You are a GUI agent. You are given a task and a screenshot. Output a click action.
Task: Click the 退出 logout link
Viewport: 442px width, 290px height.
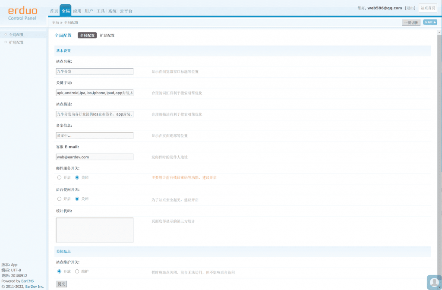point(410,8)
